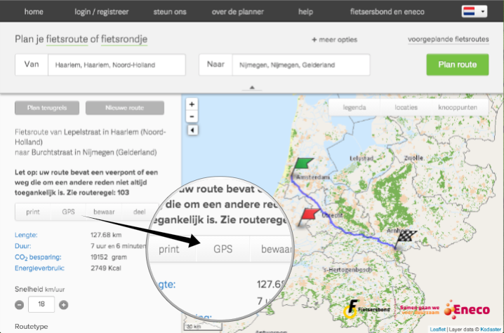Zoom out on the map

[x=192, y=116]
